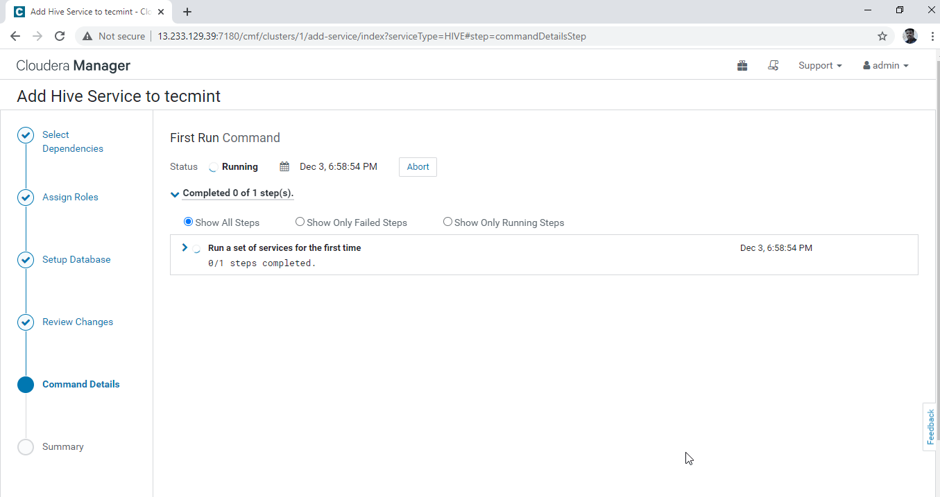Go to Assign Roles wizard step
This screenshot has width=940, height=497.
click(70, 198)
